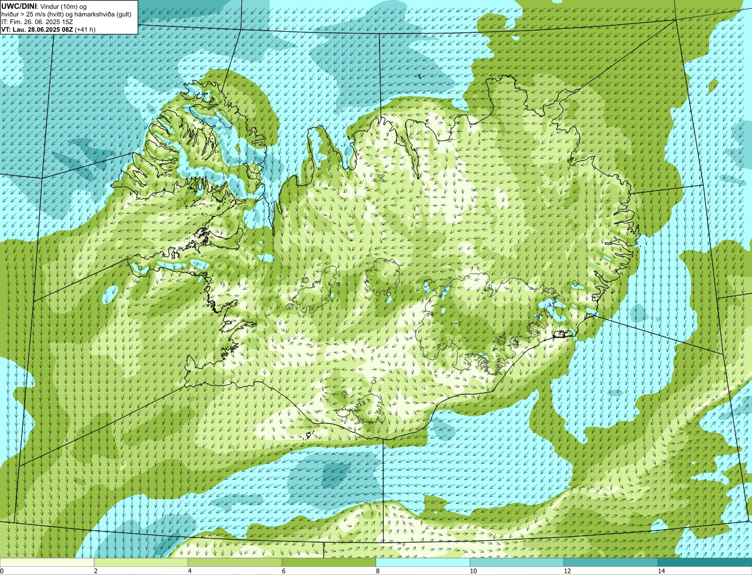Select the 2–4 light green legend swatch
The width and height of the screenshot is (752, 575).
(141, 562)
